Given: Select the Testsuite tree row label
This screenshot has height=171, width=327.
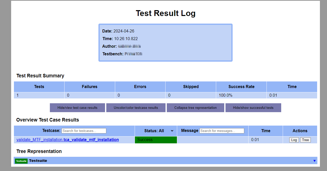Looking at the screenshot, I should click(38, 161).
